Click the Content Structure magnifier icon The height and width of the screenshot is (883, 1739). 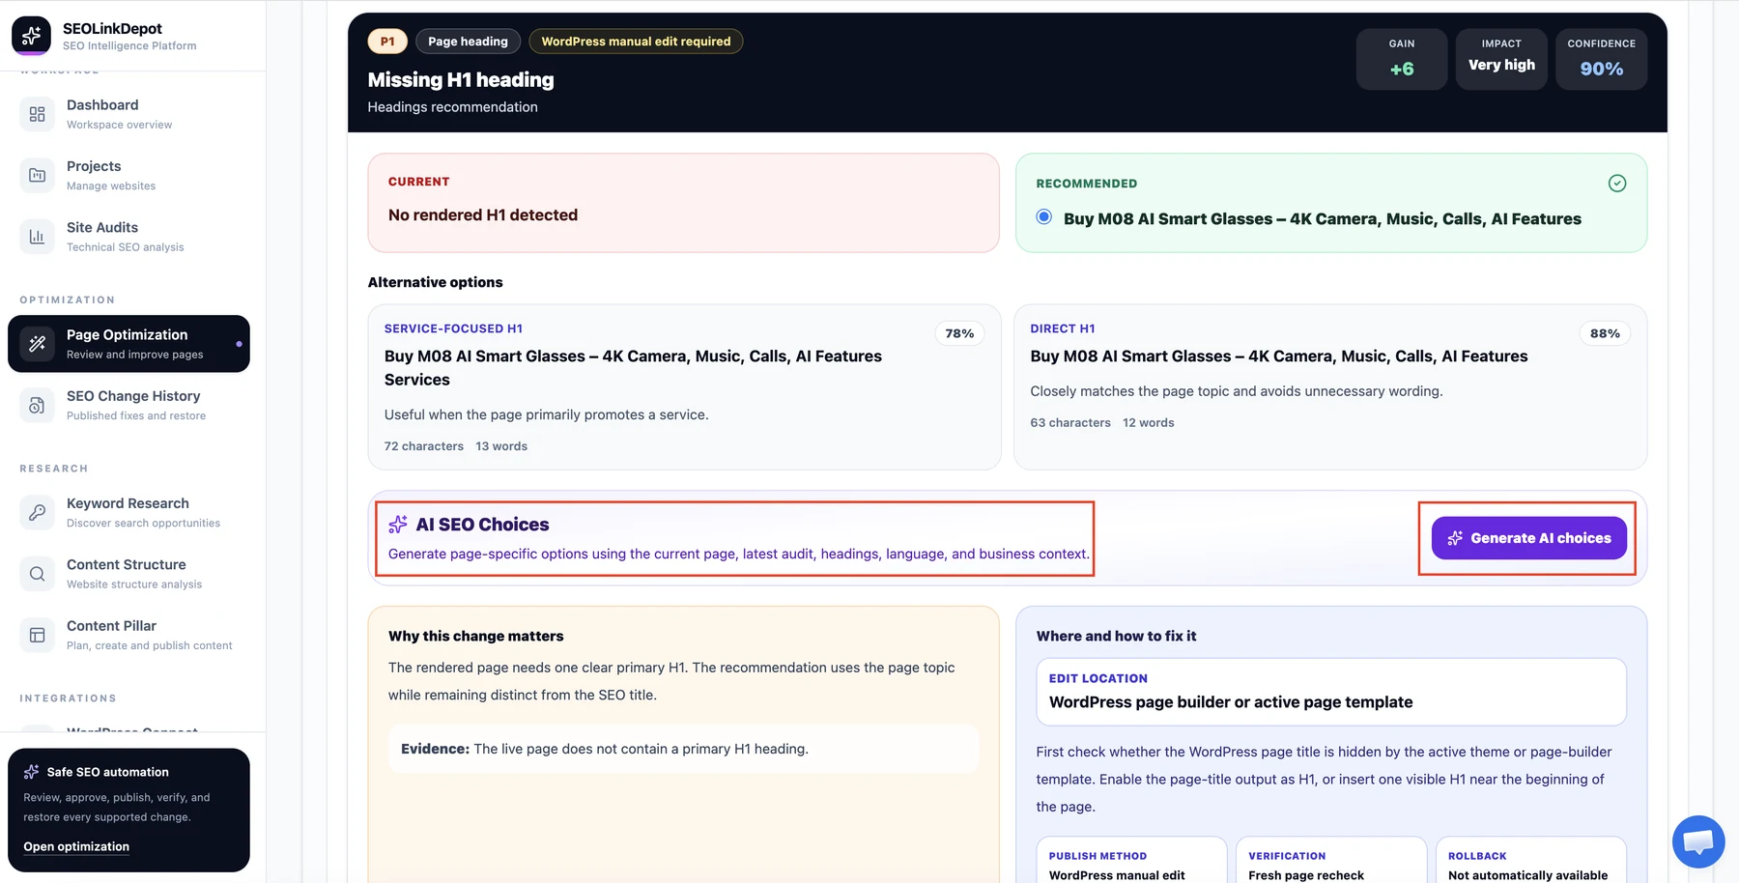(37, 574)
